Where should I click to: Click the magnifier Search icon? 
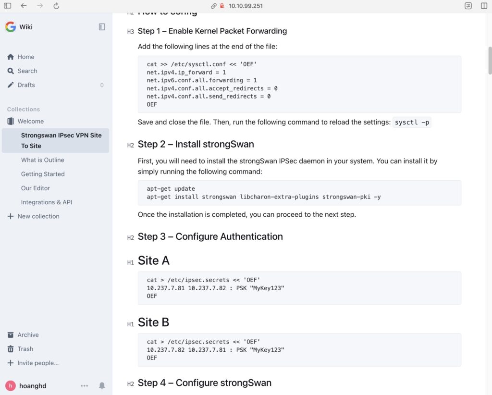coord(11,71)
